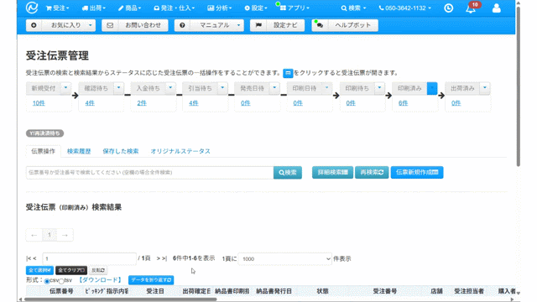Click the slip number search input field
This screenshot has width=537, height=302.
(149, 173)
